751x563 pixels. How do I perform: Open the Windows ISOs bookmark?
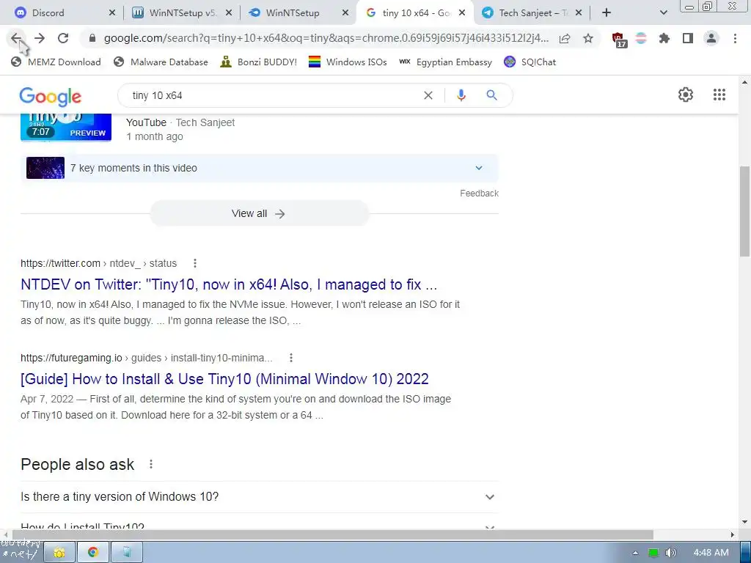pos(348,62)
